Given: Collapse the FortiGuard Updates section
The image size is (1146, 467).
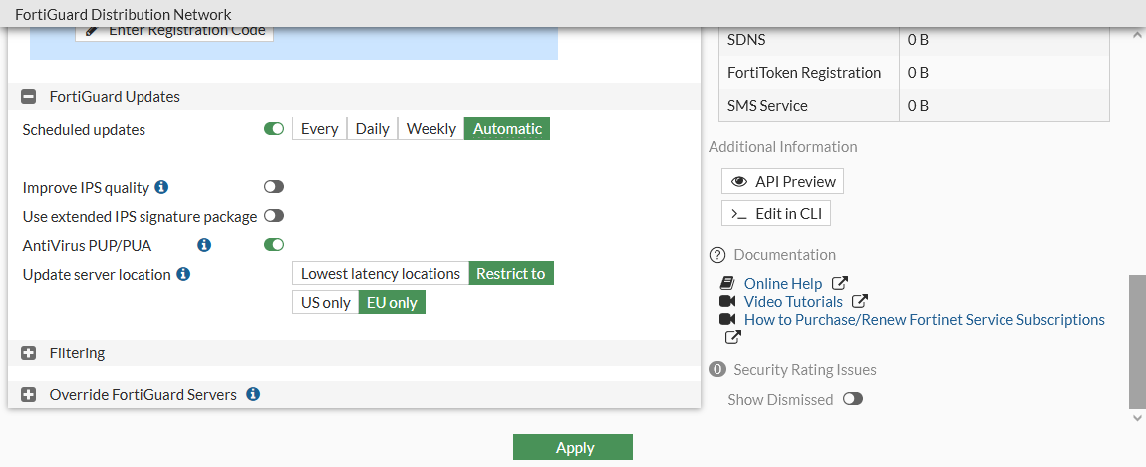Looking at the screenshot, I should point(29,97).
